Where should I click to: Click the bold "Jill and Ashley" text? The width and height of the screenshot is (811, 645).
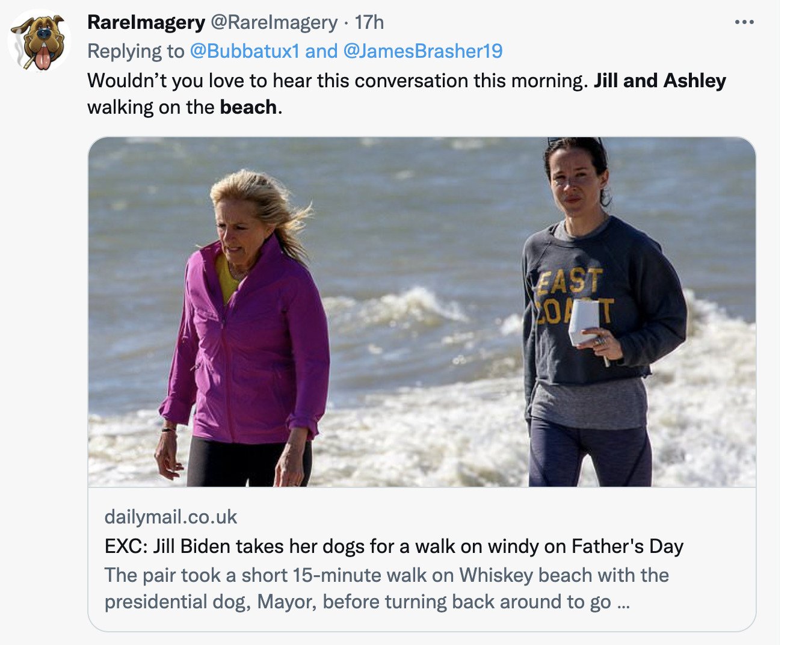pyautogui.click(x=659, y=81)
